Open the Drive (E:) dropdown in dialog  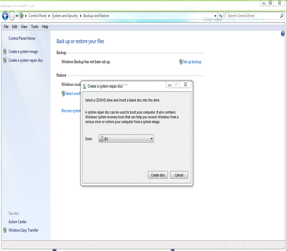[x=126, y=139]
